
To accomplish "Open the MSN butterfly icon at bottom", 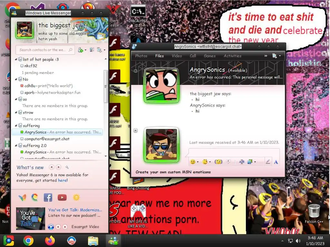I will click(x=22, y=197).
